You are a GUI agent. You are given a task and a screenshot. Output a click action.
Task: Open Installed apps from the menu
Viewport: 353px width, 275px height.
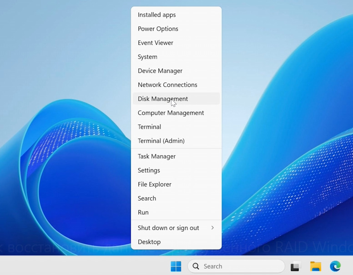click(x=176, y=15)
